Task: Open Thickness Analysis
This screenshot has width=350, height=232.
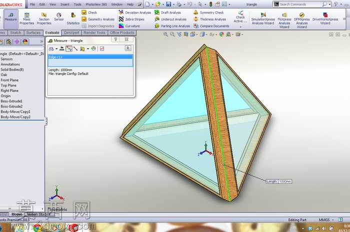Action: 209,19
